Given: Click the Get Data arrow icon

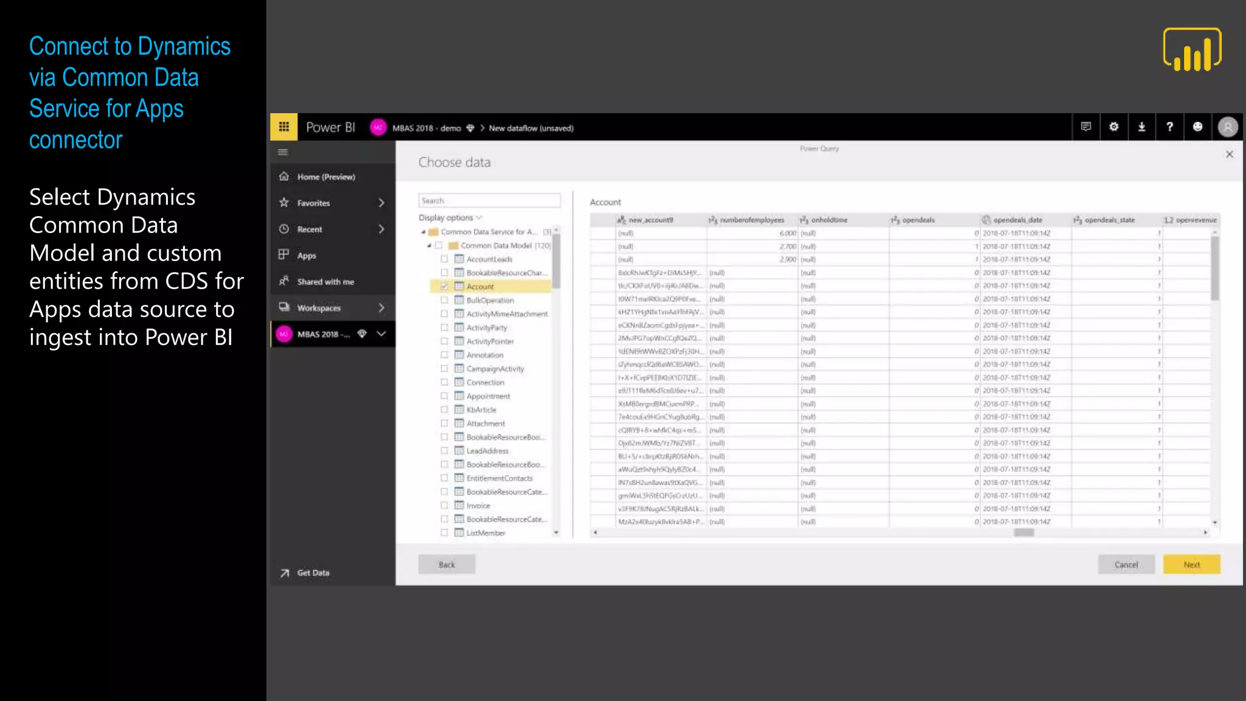Looking at the screenshot, I should (284, 573).
